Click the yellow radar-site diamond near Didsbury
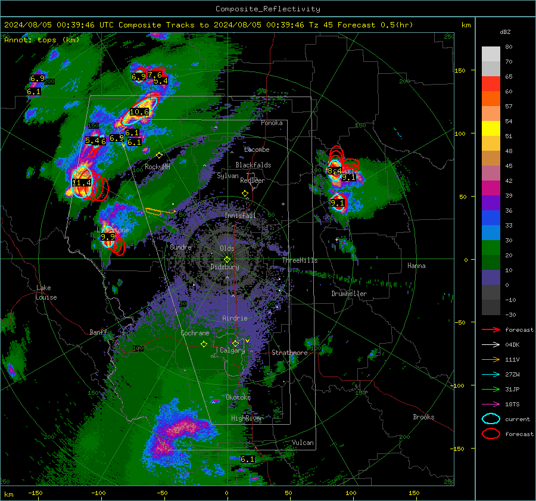Viewport: 536px width, 501px height. click(227, 260)
